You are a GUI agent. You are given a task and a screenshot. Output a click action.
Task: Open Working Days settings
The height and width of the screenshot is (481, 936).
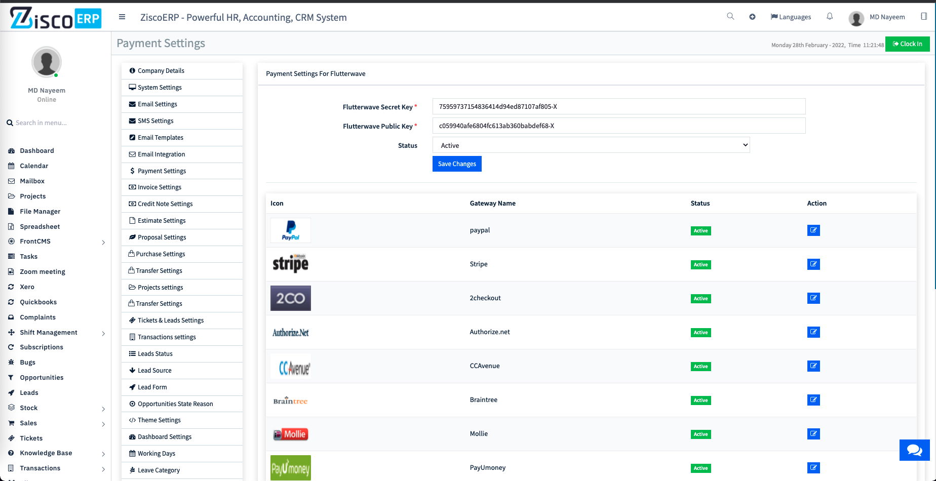click(x=182, y=454)
